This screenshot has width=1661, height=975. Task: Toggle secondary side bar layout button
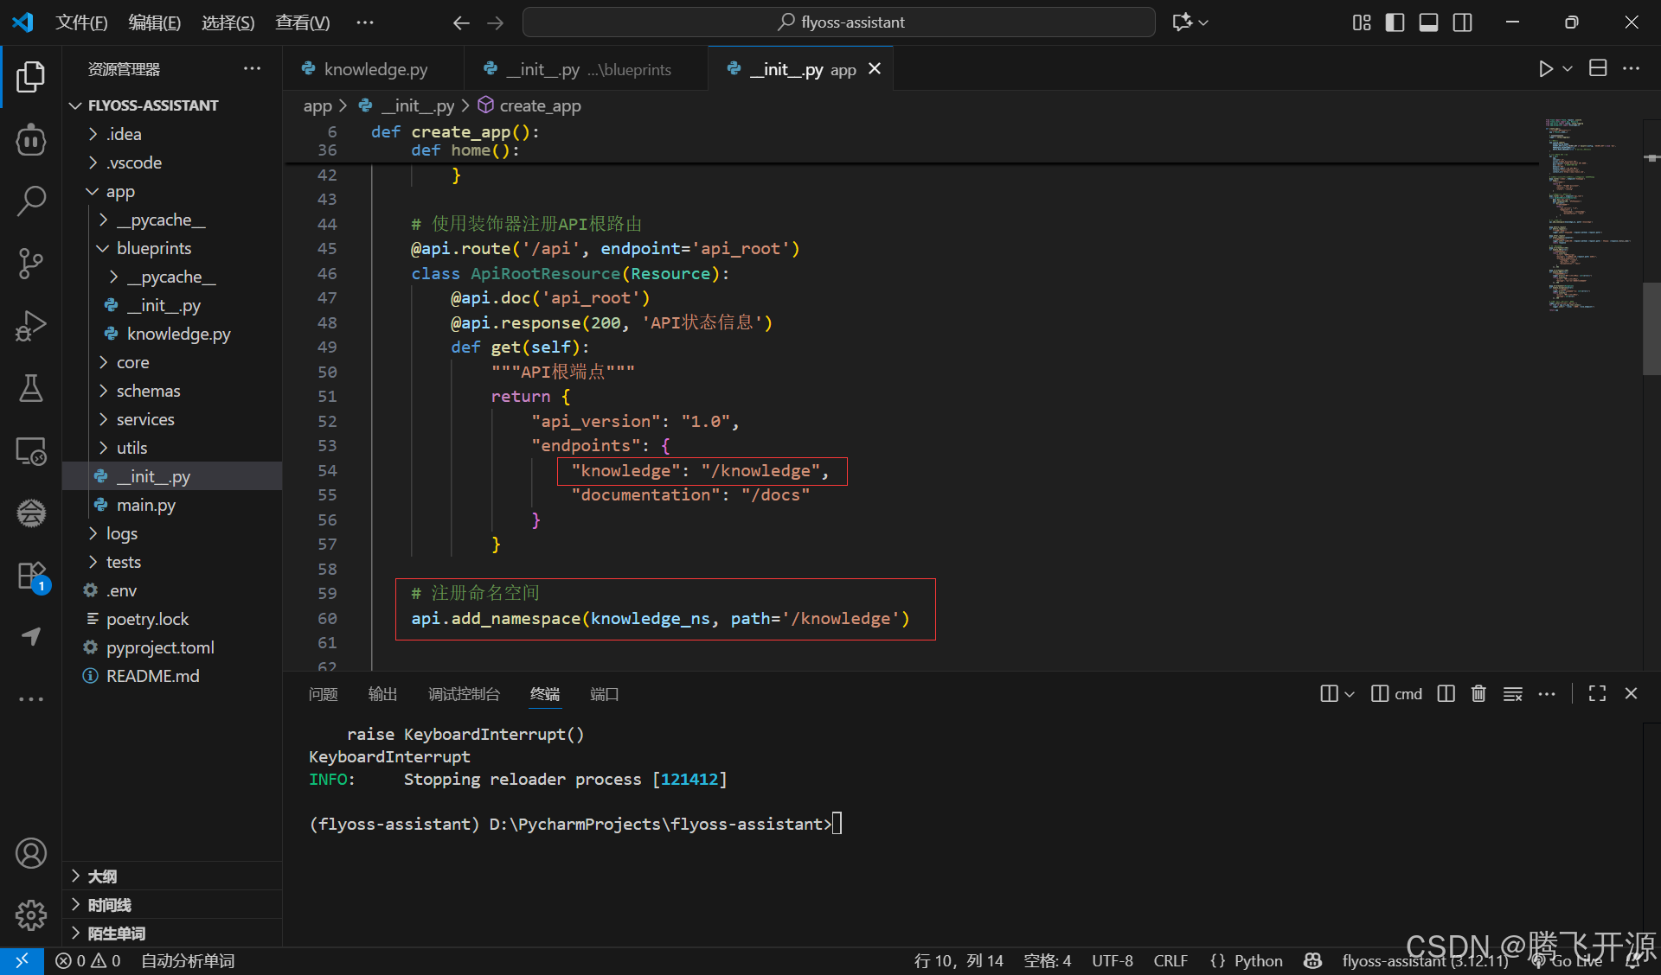point(1462,22)
